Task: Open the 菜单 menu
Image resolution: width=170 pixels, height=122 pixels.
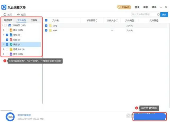Action: [x=154, y=7]
